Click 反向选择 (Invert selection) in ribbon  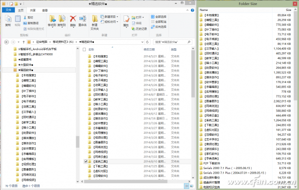pos(158,27)
